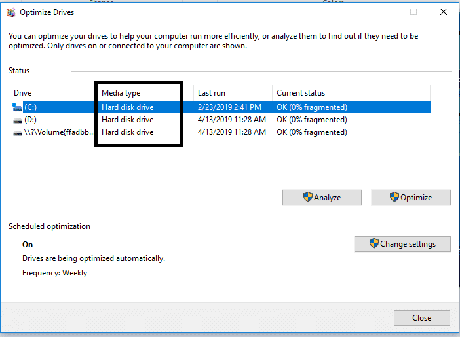460x337 pixels.
Task: Click the bold On status text
Action: (28, 245)
